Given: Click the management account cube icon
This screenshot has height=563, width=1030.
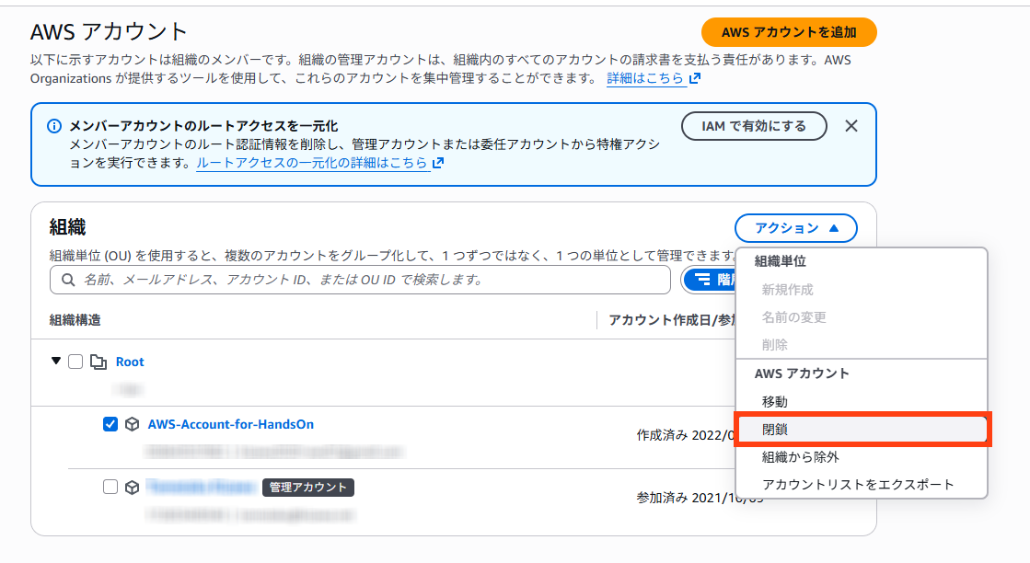Looking at the screenshot, I should pyautogui.click(x=133, y=487).
